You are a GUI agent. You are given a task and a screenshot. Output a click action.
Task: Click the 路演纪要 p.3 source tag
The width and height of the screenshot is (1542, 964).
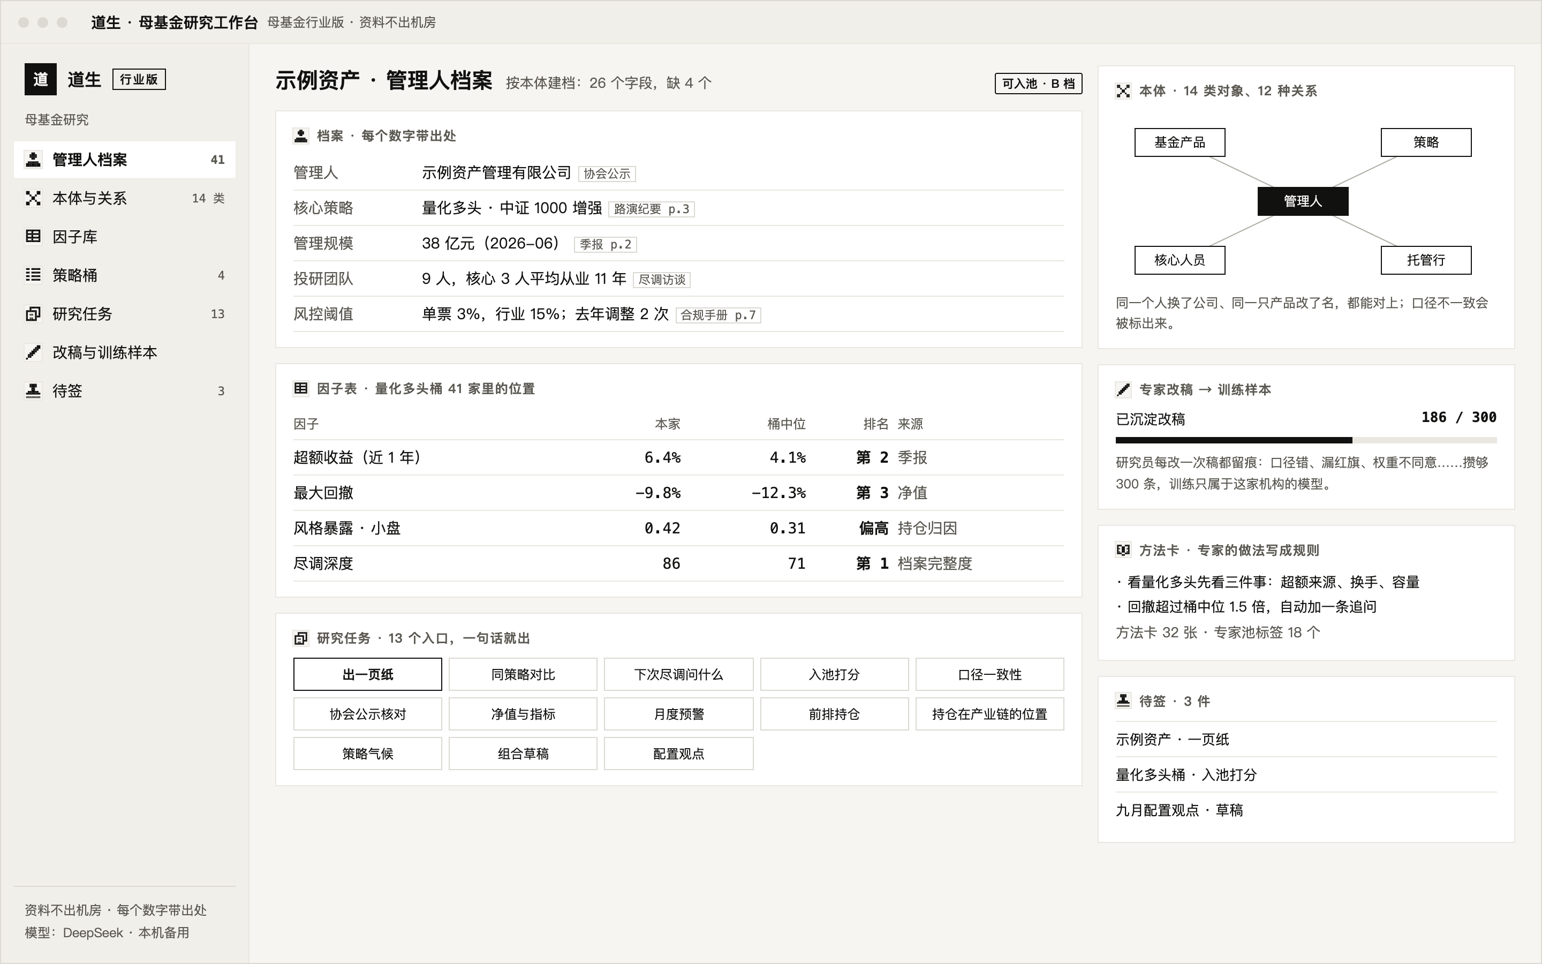652,208
